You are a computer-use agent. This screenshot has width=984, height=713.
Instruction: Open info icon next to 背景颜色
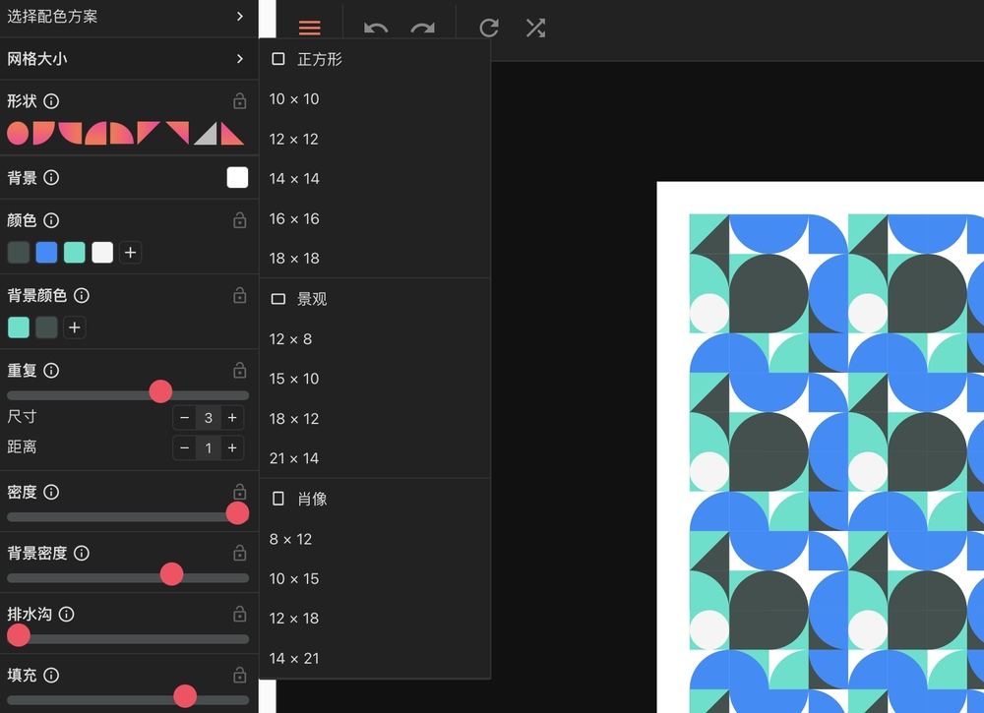[x=82, y=295]
